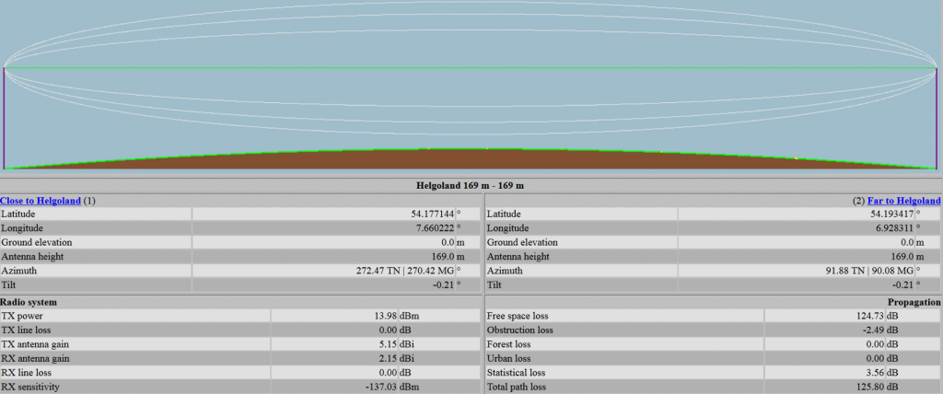
Task: Click the Helgoland 169 m title bar
Action: coord(471,185)
